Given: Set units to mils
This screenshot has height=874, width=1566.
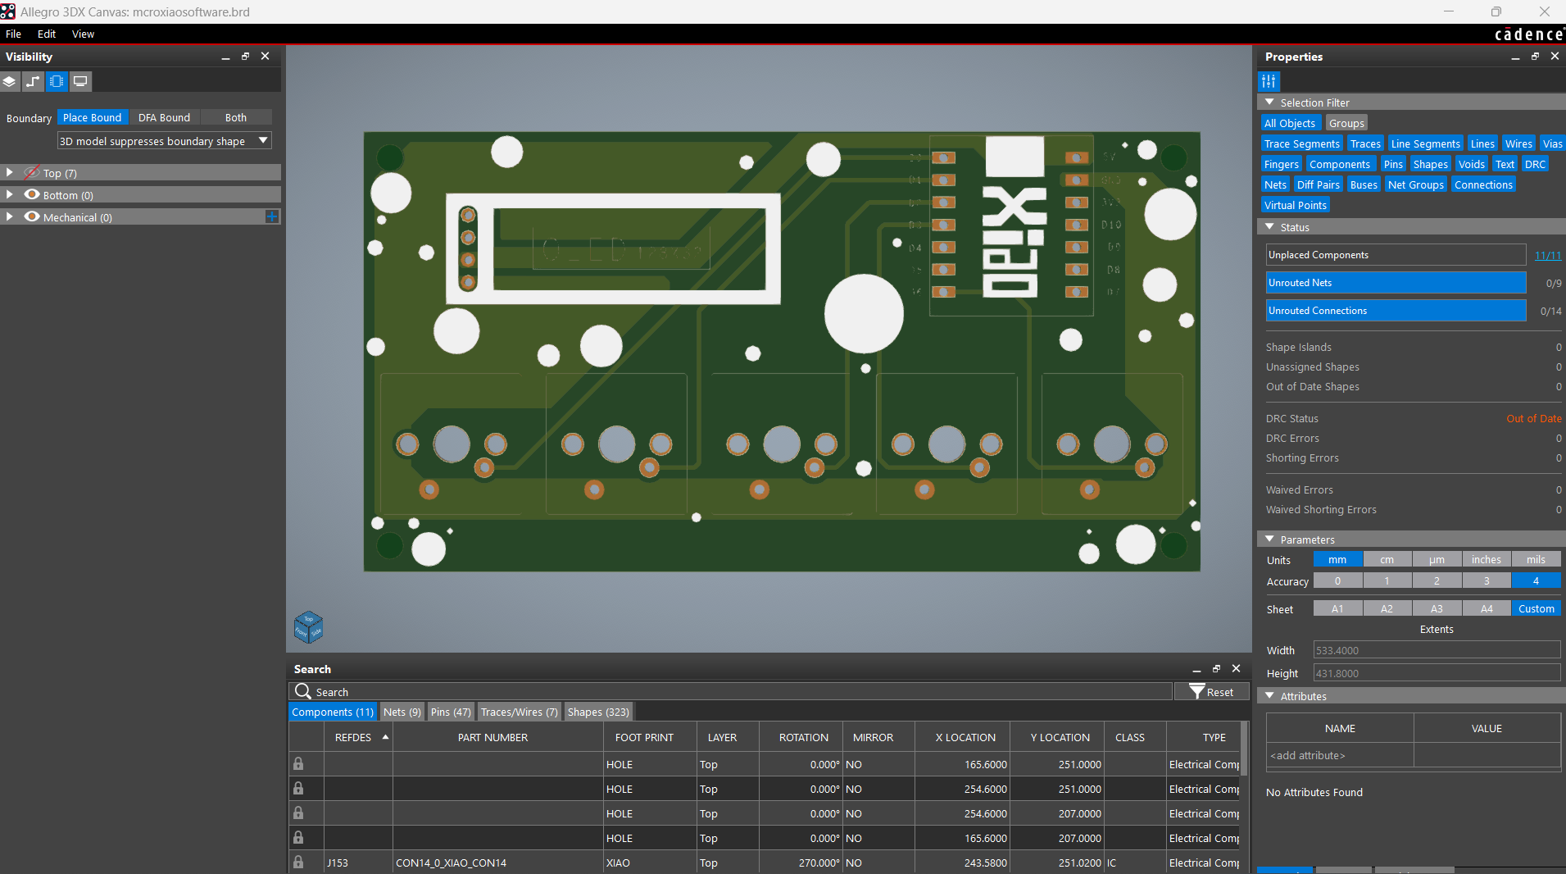Looking at the screenshot, I should click(x=1536, y=559).
